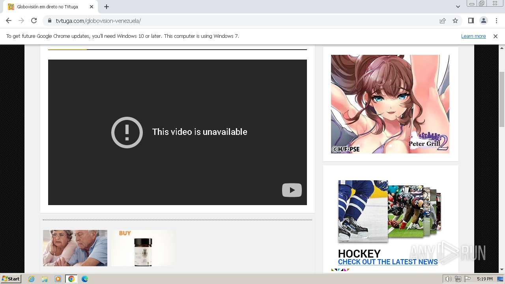505x284 pixels.
Task: Open the volume speaker tray icon
Action: point(449,279)
